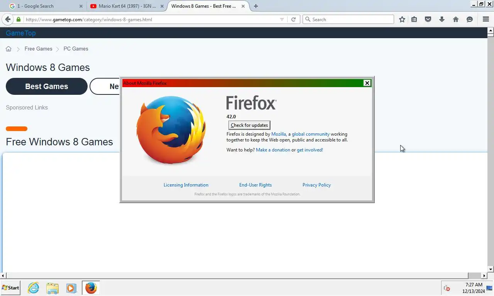Open Licensing Information link
The image size is (494, 296).
186,185
